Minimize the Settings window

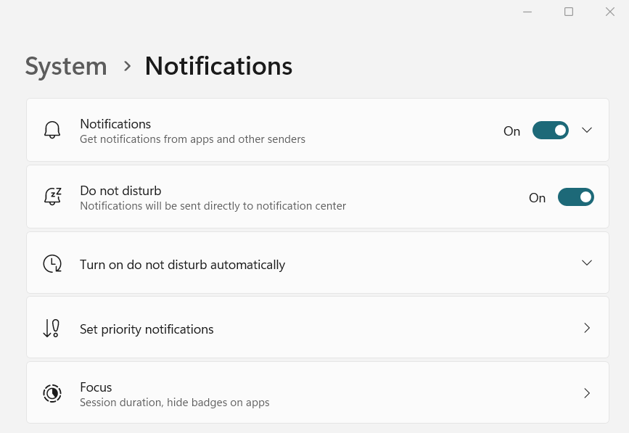527,12
